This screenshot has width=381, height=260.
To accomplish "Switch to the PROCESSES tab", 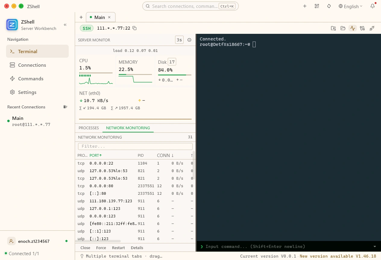I will [x=89, y=128].
